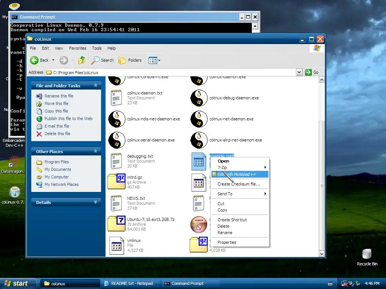Expand the Details panel

(95, 202)
